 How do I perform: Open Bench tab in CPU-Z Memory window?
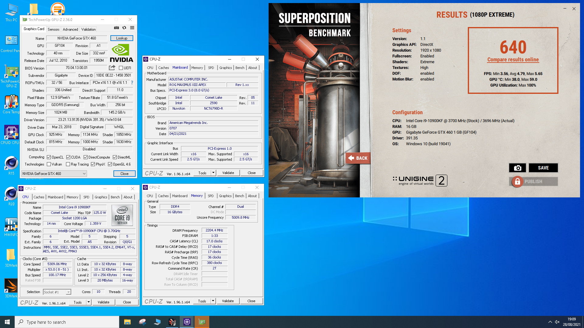pyautogui.click(x=239, y=196)
